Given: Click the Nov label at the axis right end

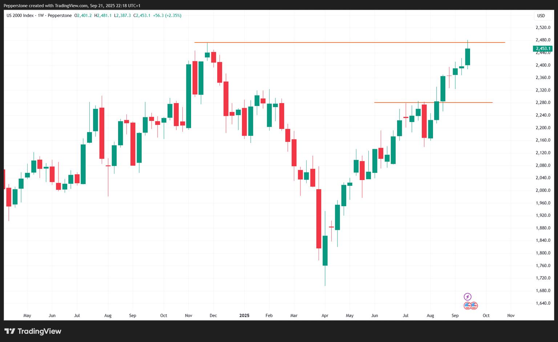Looking at the screenshot, I should [x=511, y=315].
